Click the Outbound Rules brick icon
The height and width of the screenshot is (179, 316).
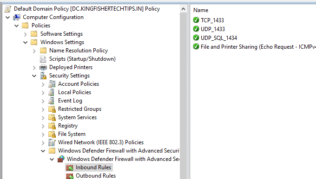coord(70,176)
